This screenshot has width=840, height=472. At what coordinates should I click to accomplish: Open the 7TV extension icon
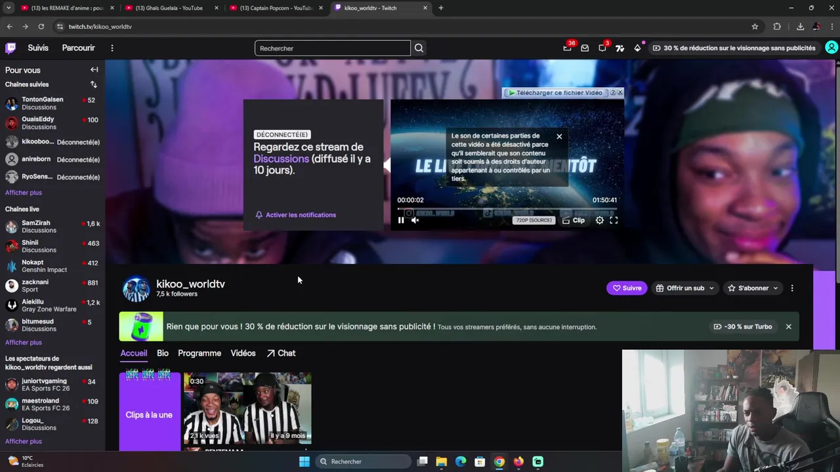[x=619, y=48]
